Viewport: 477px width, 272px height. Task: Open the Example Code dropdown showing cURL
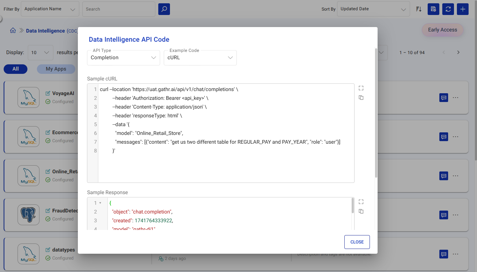pos(200,57)
